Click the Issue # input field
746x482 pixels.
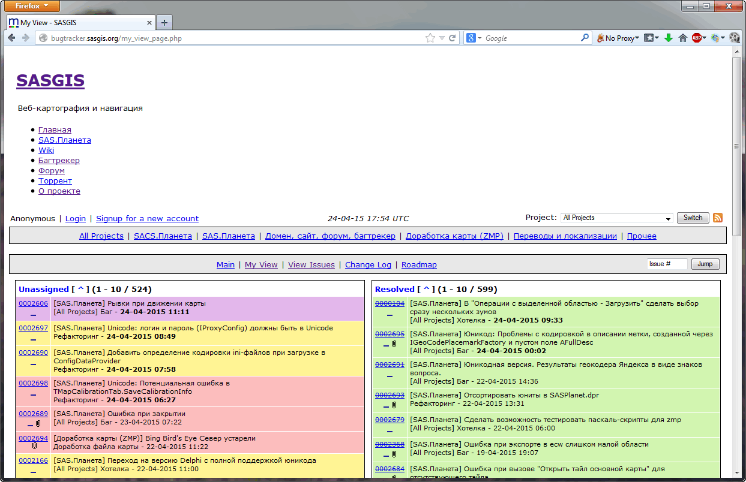pos(667,264)
